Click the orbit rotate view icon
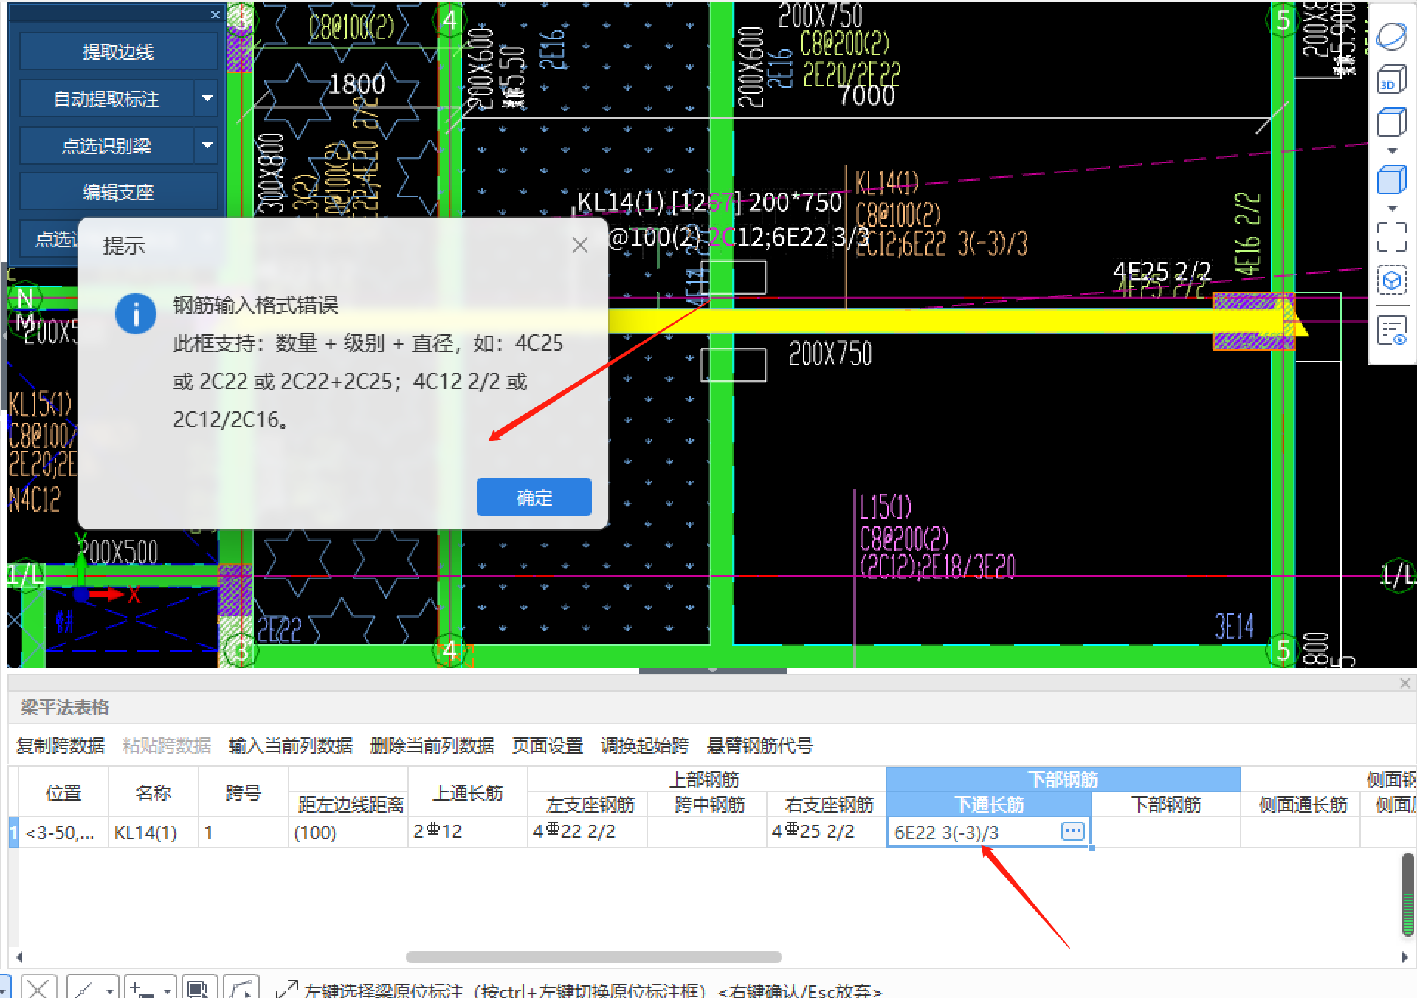This screenshot has width=1417, height=998. click(1391, 37)
